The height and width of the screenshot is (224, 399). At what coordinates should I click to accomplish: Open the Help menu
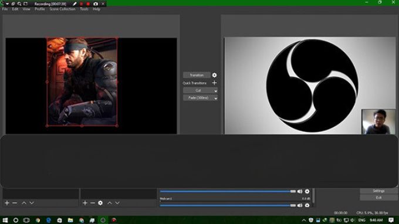96,9
